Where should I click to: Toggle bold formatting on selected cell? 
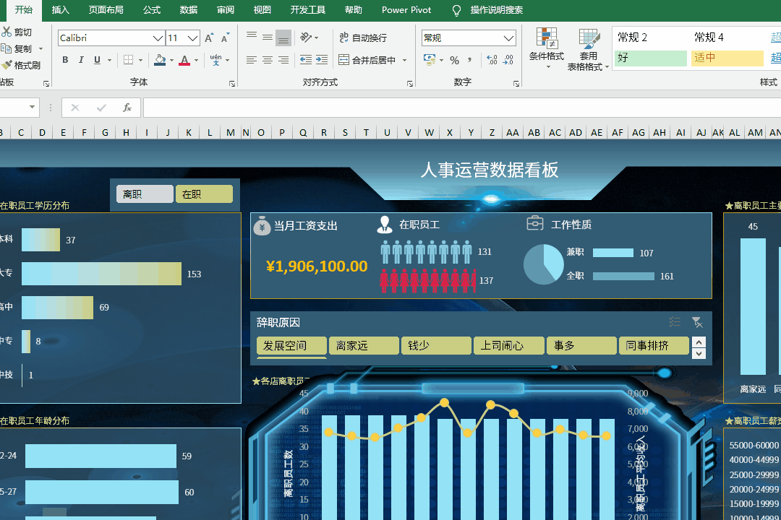[65, 60]
